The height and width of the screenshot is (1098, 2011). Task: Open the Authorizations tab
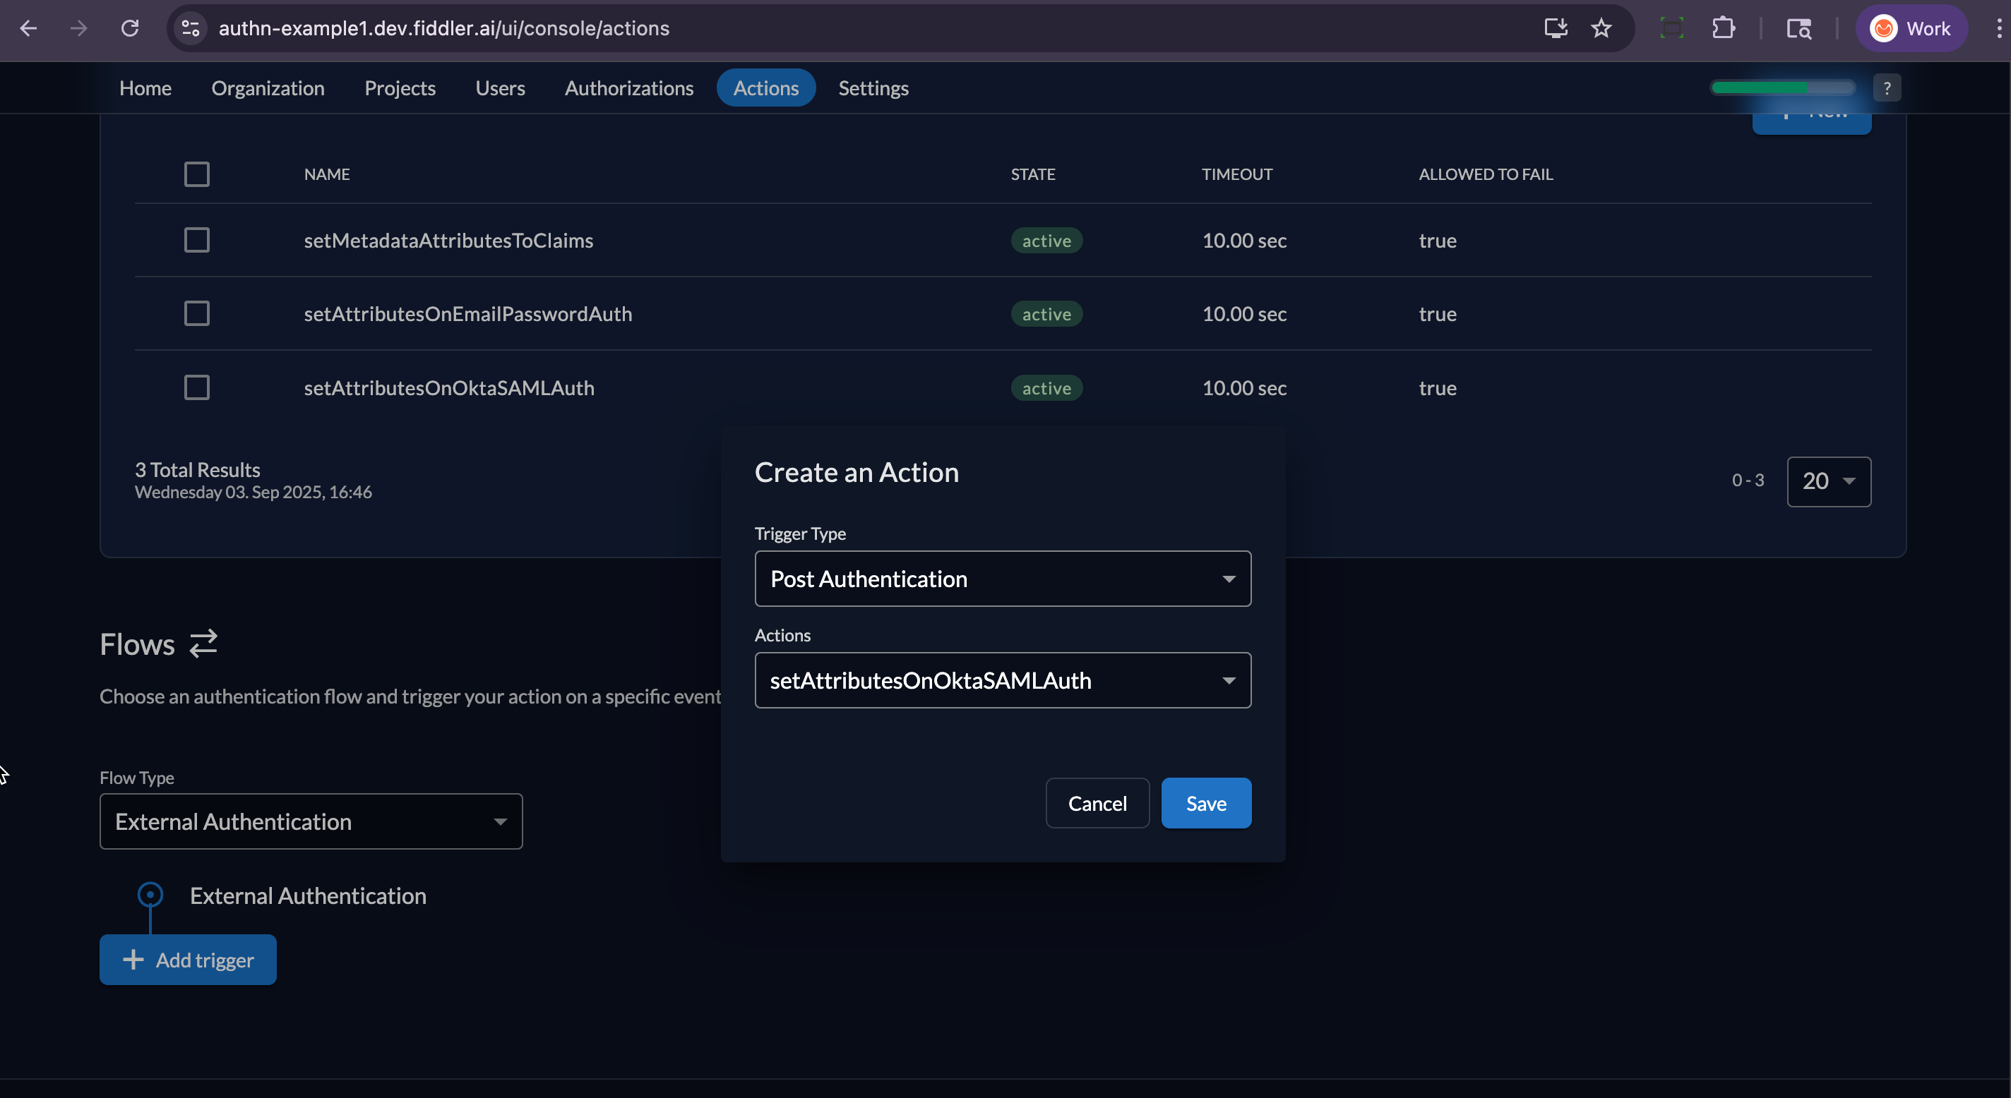628,88
